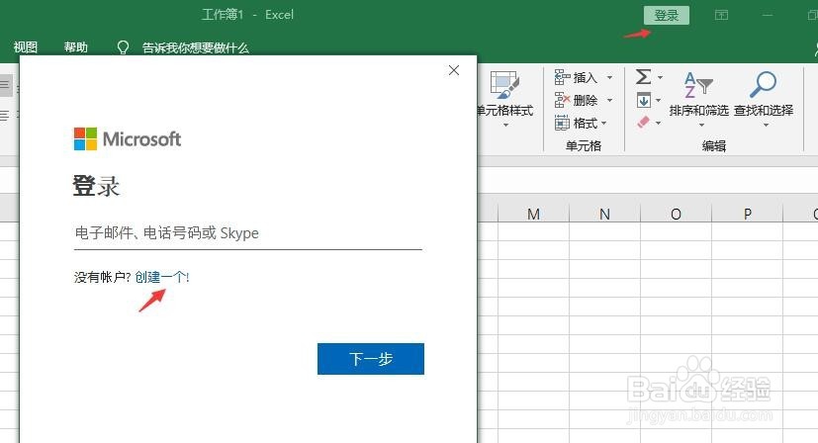Screen dimensions: 818x443
Task: Click the 登录 sign-in button in title bar
Action: coord(667,15)
